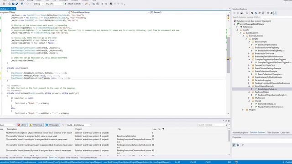Switch to the Assembly Explorer tab
The image size is (292, 164).
click(240, 133)
